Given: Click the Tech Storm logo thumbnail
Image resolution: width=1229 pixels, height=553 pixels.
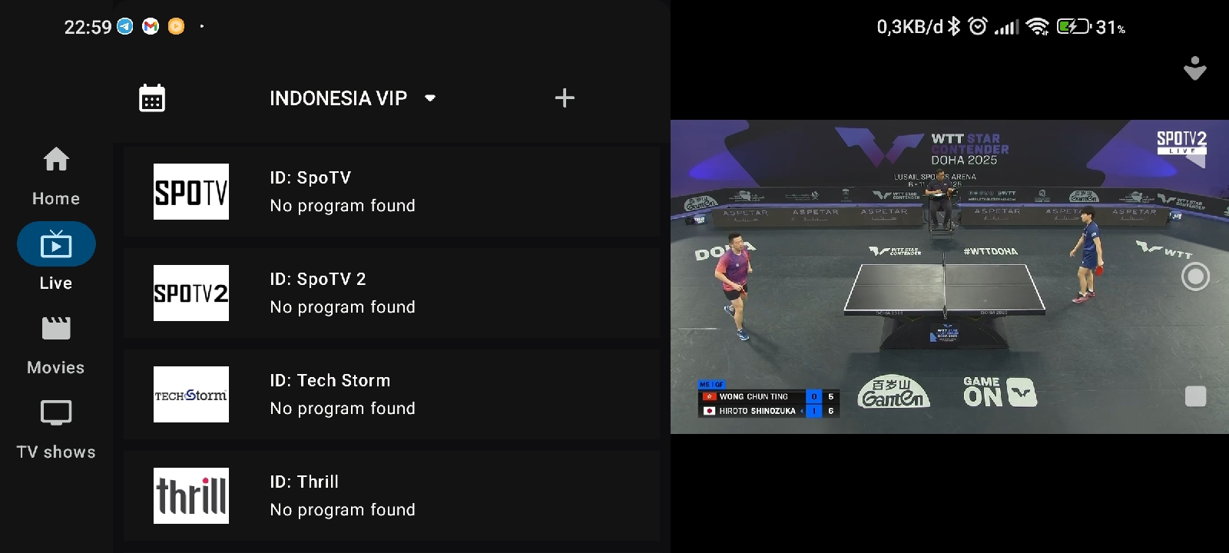Looking at the screenshot, I should 191,394.
